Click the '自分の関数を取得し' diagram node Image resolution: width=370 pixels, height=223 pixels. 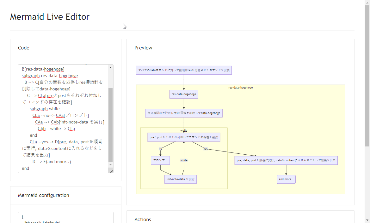[x=184, y=113]
